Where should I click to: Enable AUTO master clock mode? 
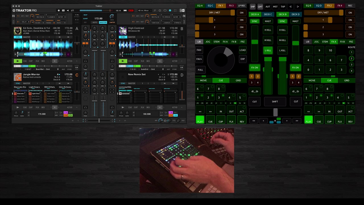click(x=95, y=22)
